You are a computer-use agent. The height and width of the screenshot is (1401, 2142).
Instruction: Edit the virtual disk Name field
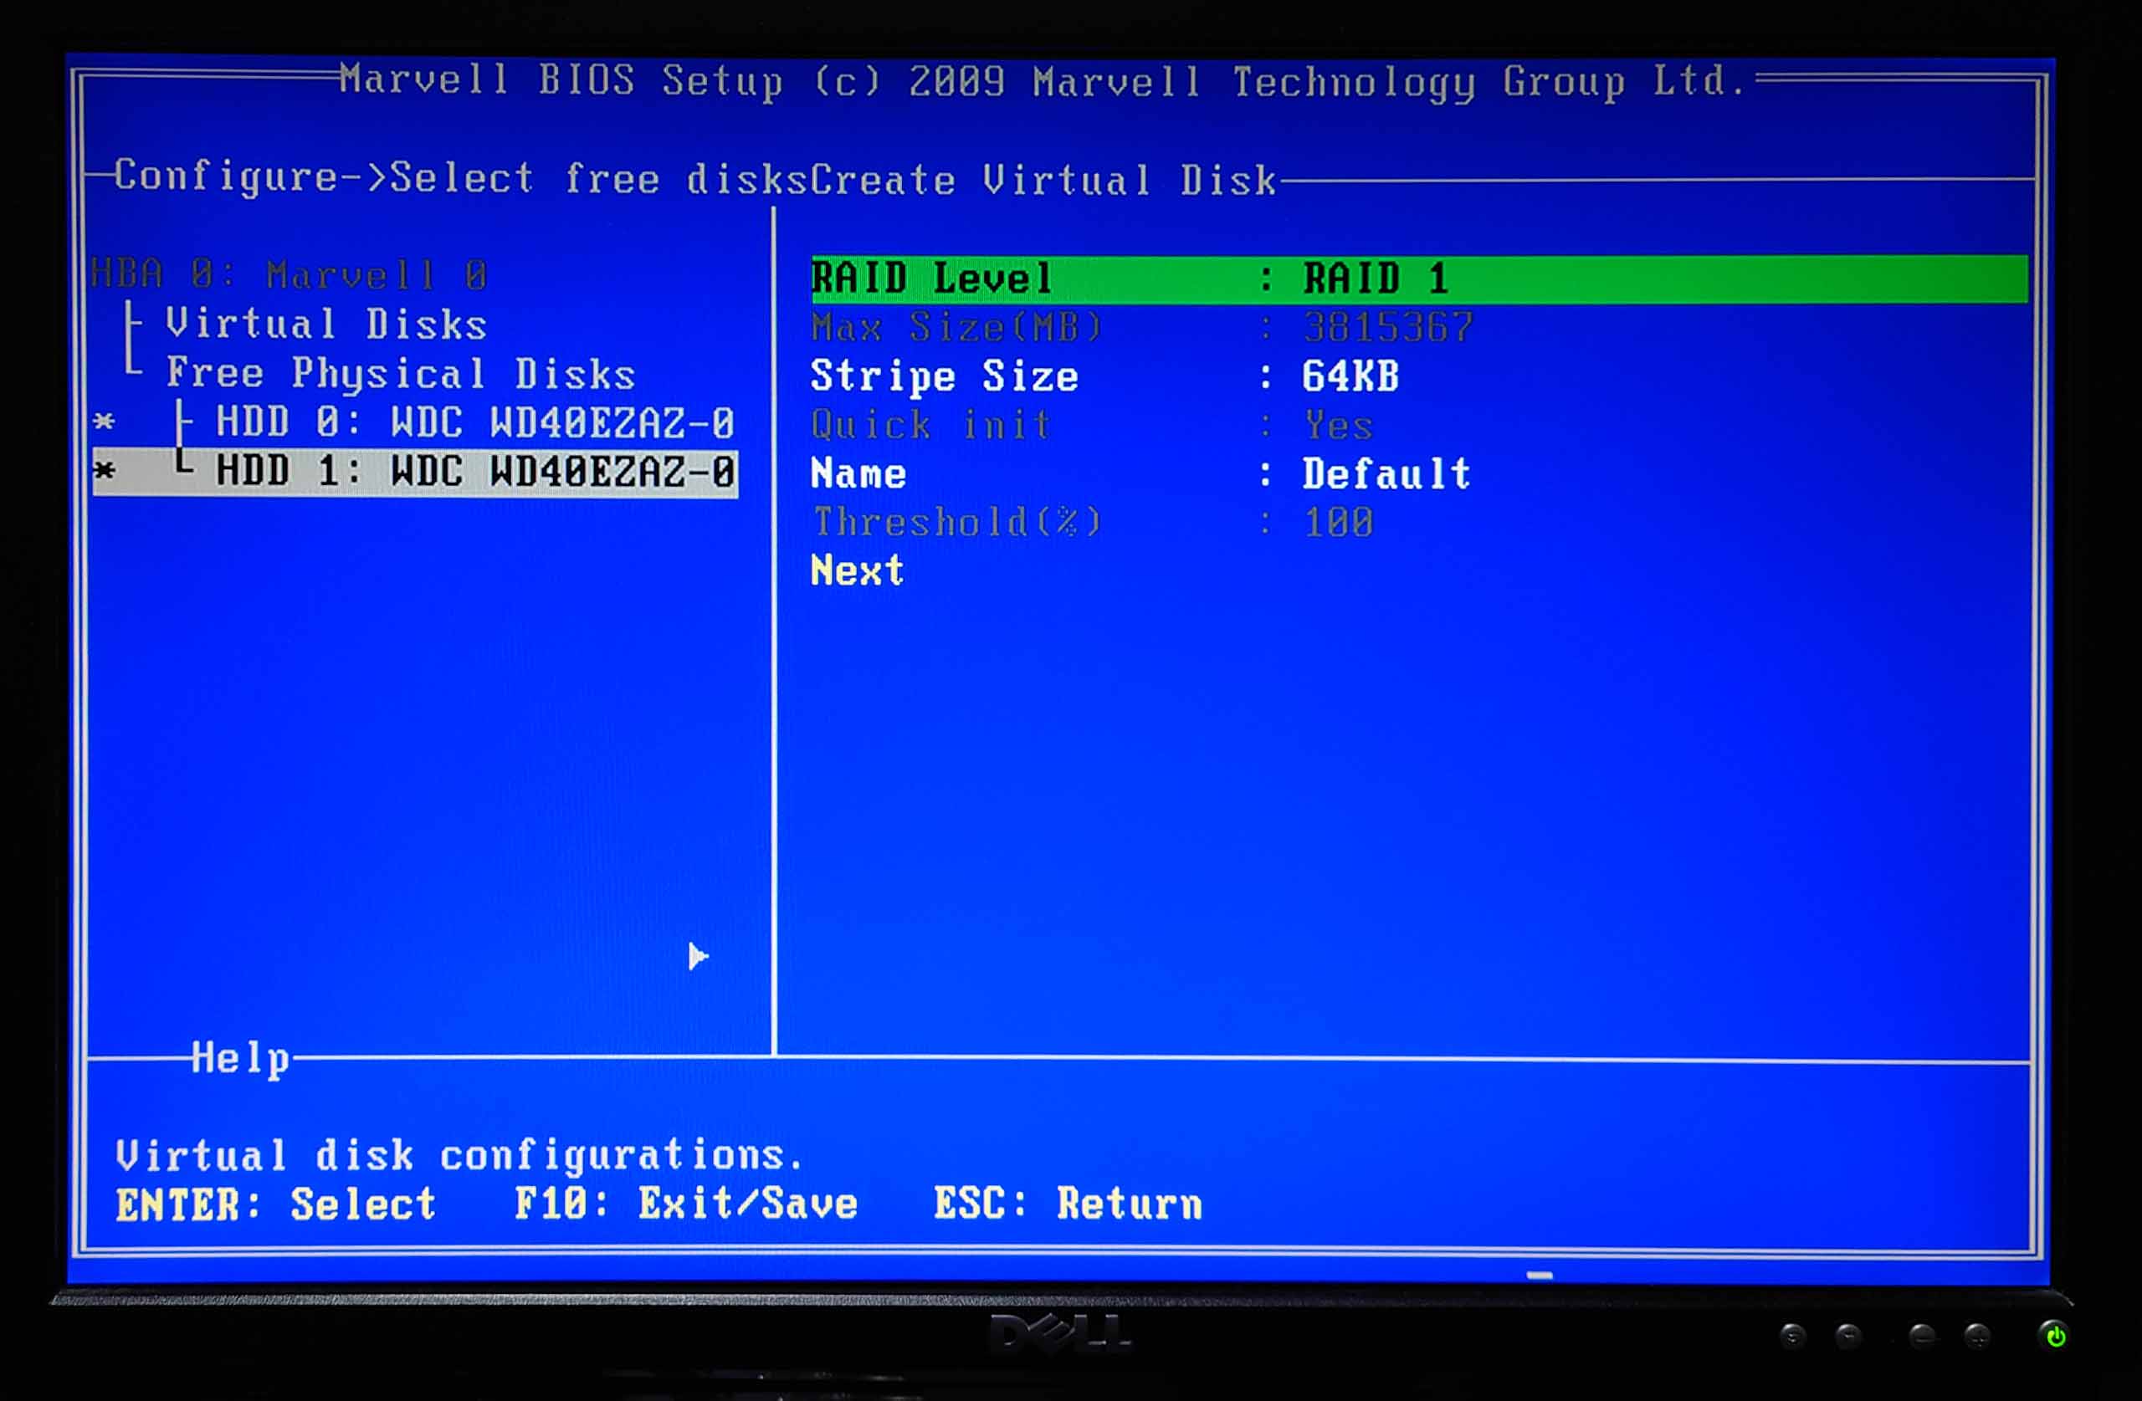[x=857, y=473]
